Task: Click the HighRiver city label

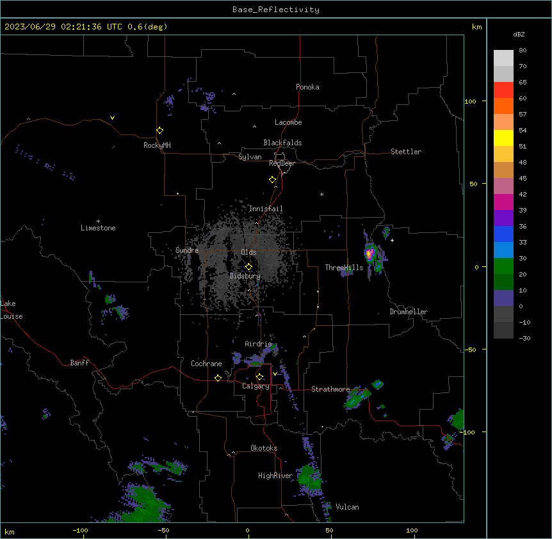Action: point(275,476)
